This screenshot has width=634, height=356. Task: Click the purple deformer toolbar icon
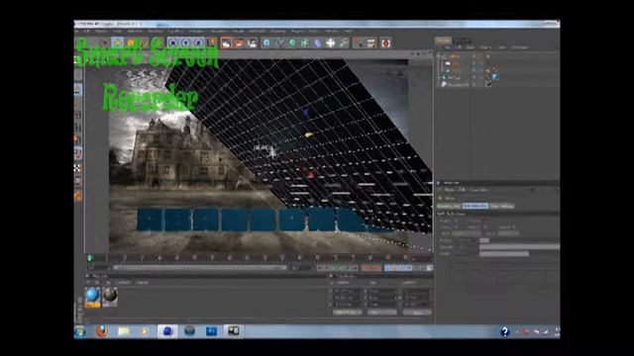(318, 43)
